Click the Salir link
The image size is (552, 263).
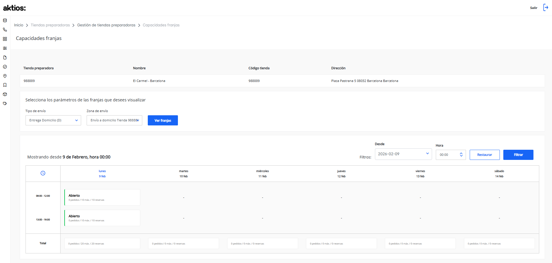pyautogui.click(x=534, y=8)
